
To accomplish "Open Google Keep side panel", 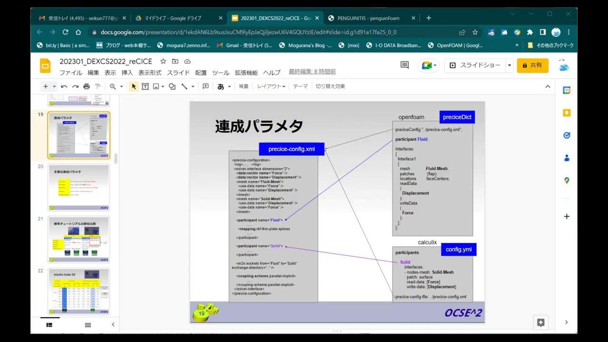I will pos(567,113).
